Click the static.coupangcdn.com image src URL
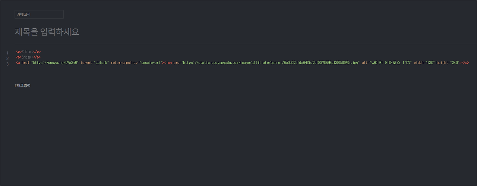 271,63
